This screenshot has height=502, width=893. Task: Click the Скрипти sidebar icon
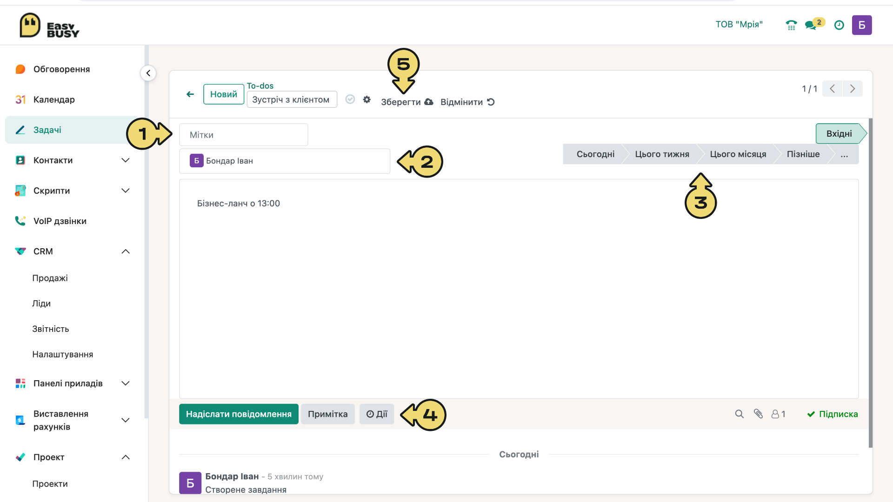click(x=20, y=191)
